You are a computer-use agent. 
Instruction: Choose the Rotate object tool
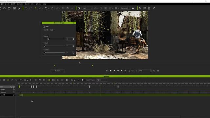pyautogui.click(x=46, y=8)
